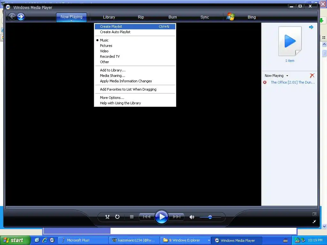Expand the arrow under the Now Playing tab
This screenshot has width=327, height=245.
pos(71,21)
